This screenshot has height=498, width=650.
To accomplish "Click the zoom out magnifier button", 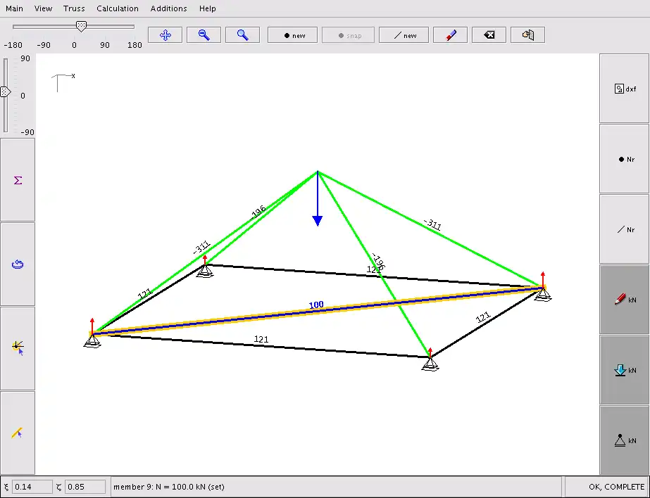I will click(x=204, y=35).
